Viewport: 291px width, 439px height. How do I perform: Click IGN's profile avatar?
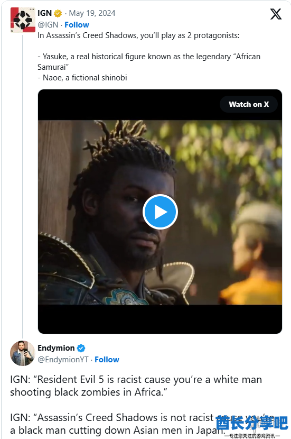(x=23, y=20)
